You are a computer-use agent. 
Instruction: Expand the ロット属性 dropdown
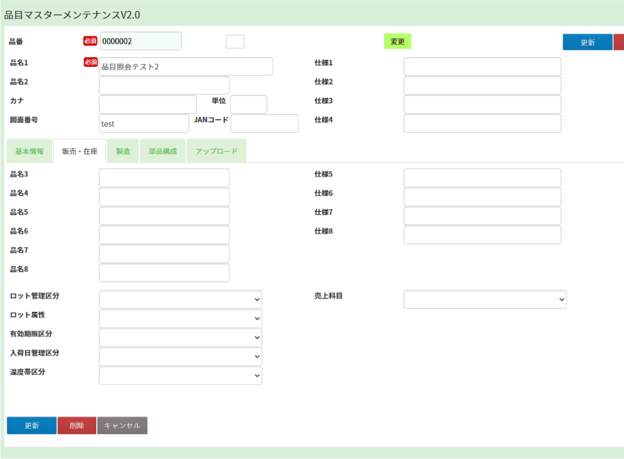180,319
